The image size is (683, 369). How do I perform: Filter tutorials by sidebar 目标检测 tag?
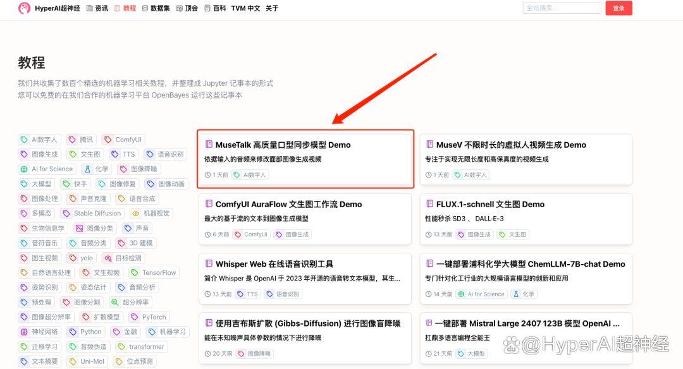[123, 258]
